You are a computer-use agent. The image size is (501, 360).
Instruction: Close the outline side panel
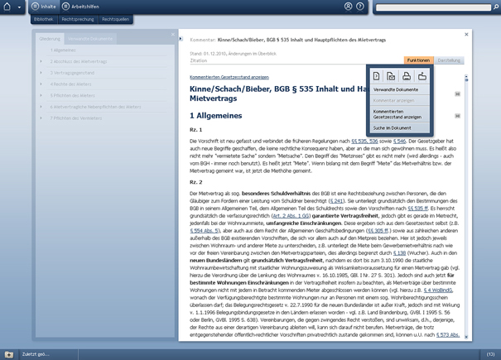tap(173, 34)
